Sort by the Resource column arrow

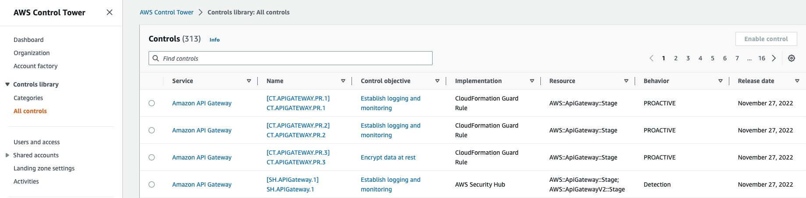point(626,81)
